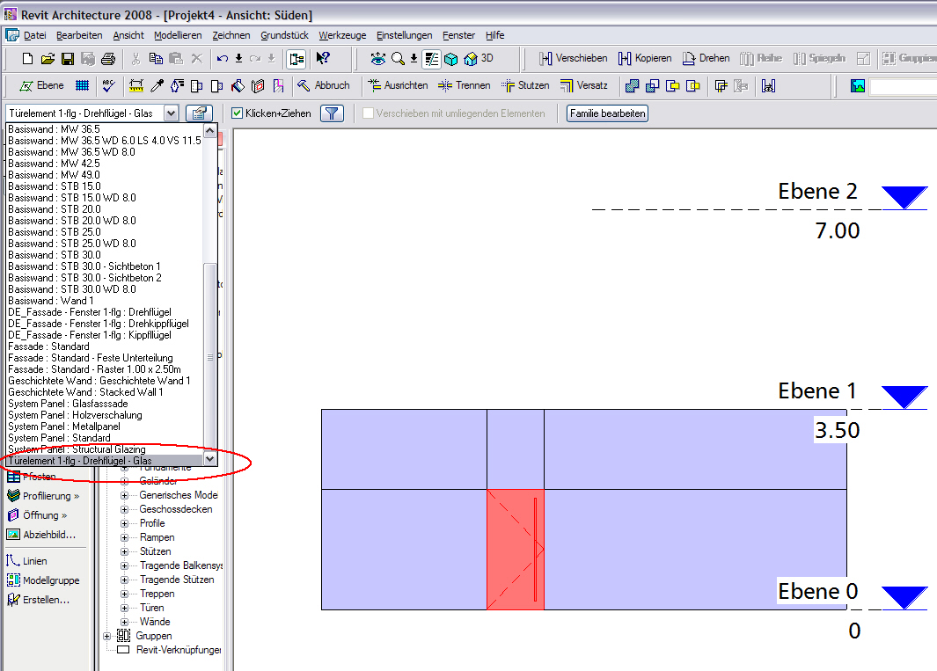
Task: Create a new project with the New icon
Action: [x=27, y=59]
